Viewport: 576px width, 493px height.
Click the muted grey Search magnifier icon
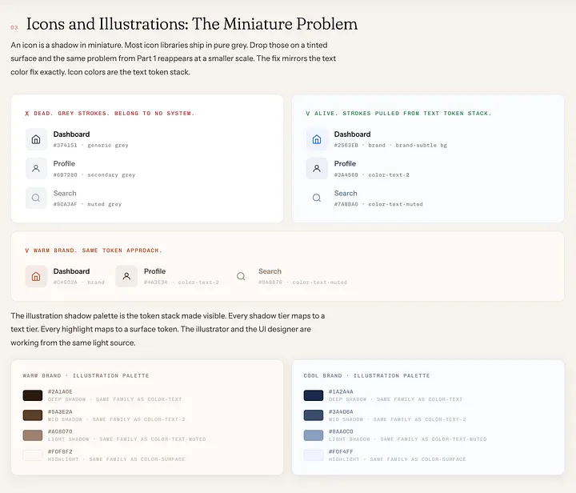36,198
